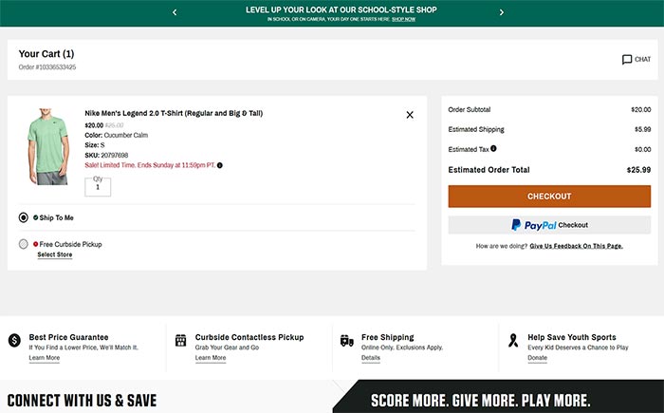Open the Chat speech bubble icon
This screenshot has height=413, width=664.
[627, 60]
